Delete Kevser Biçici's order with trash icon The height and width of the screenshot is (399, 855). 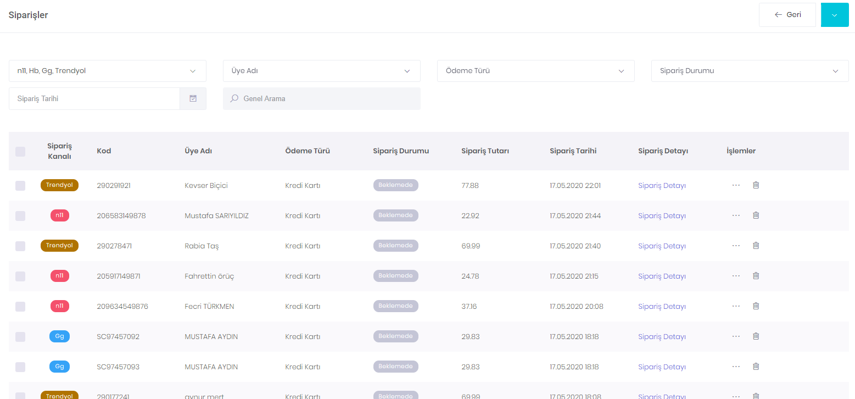click(x=756, y=185)
